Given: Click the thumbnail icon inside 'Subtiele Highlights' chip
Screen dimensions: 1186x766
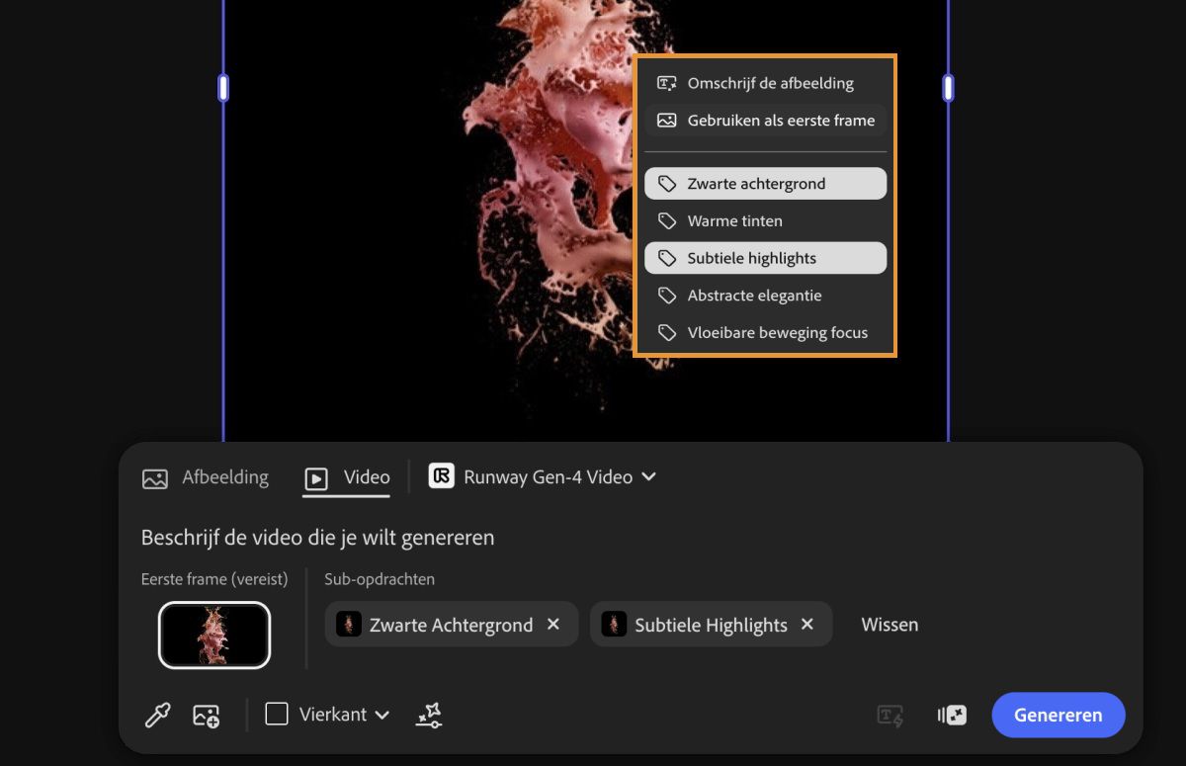Looking at the screenshot, I should click(x=614, y=625).
